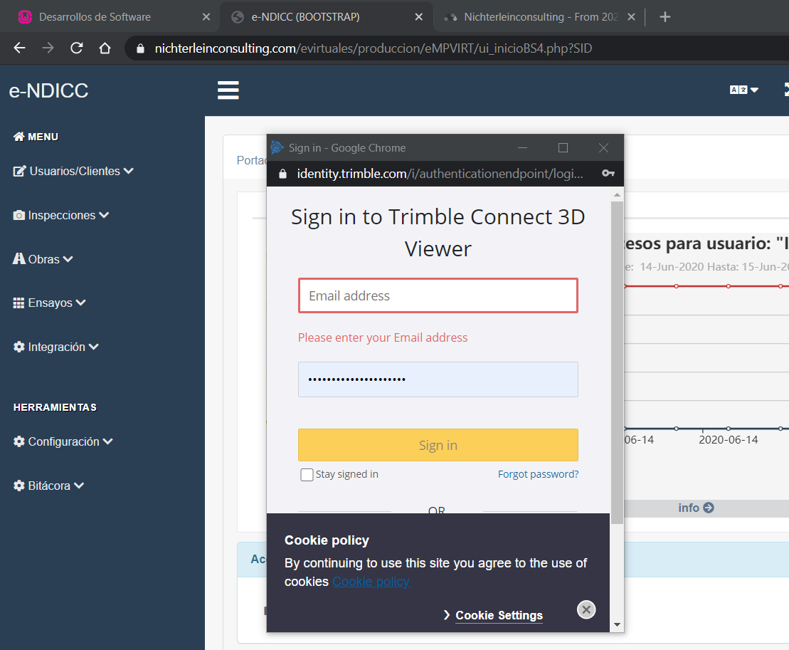Click the Forgot password? link
This screenshot has width=789, height=650.
pyautogui.click(x=538, y=474)
